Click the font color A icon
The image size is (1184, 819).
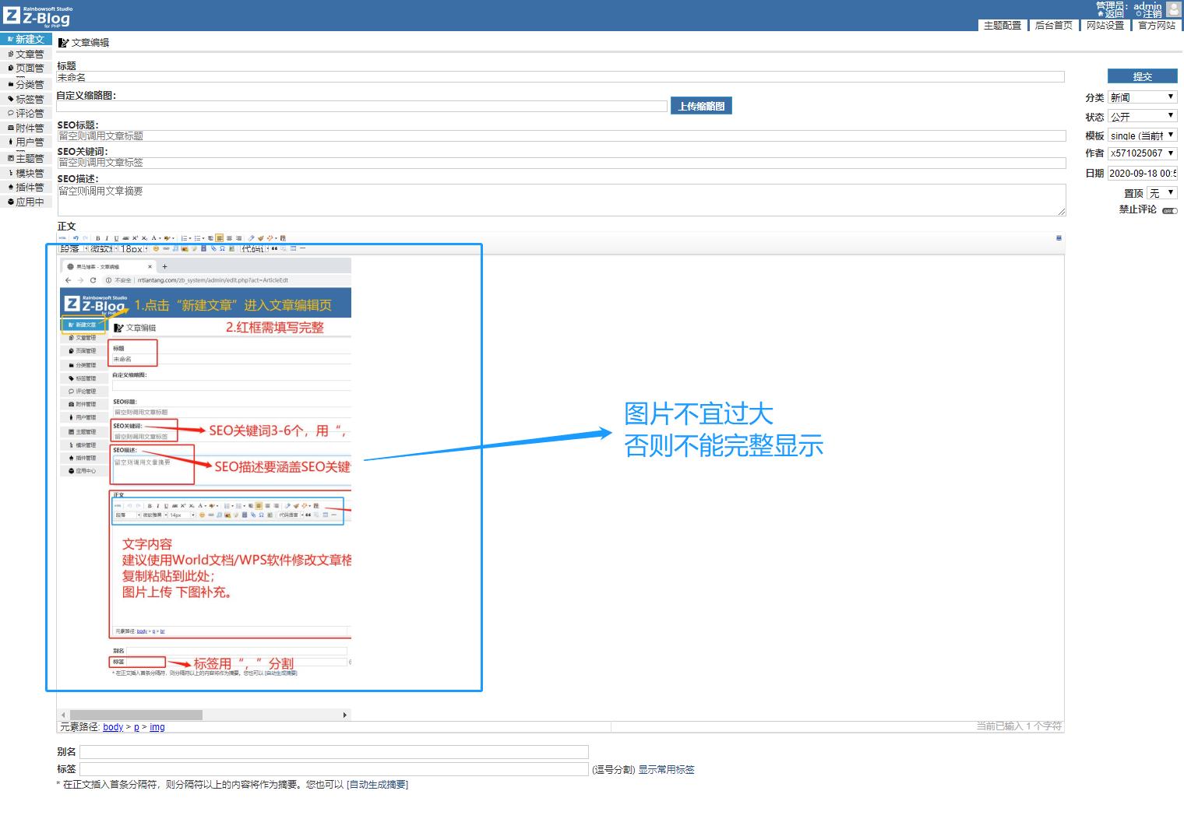pos(154,238)
